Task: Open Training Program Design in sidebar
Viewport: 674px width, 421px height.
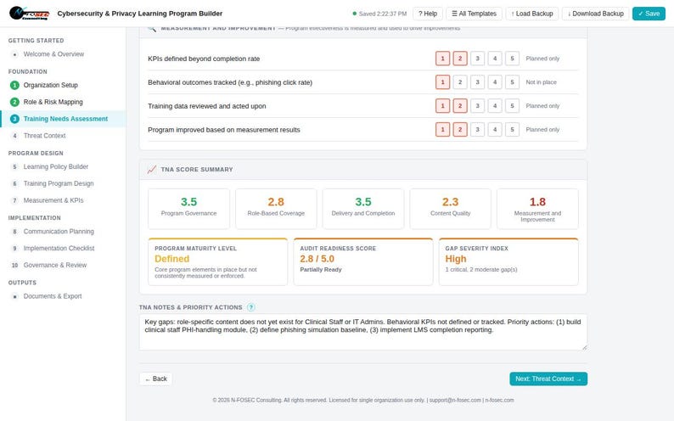Action: click(x=63, y=183)
